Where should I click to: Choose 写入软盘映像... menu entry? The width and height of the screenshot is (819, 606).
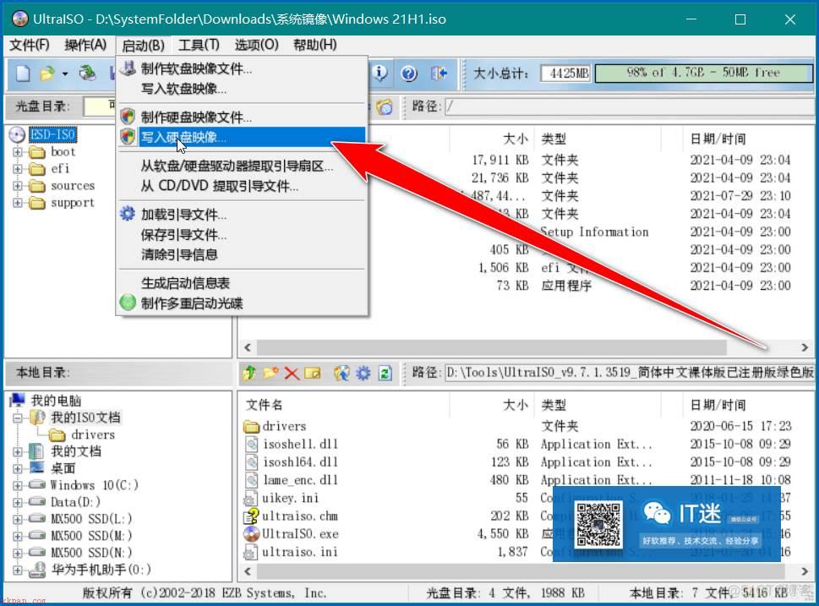[x=242, y=88]
